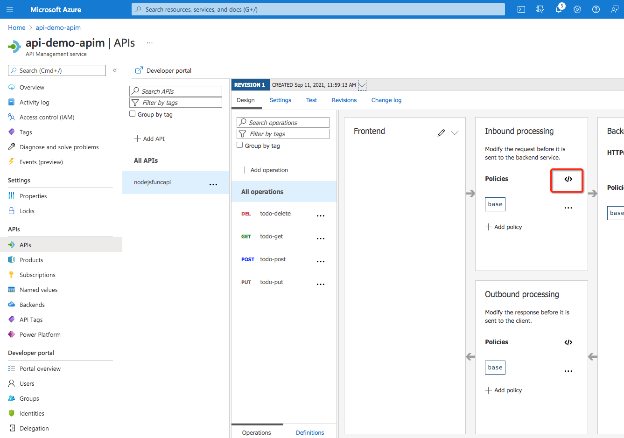Screen dimensions: 624x438
Task: Open Tags in the left menu
Action: [26, 132]
